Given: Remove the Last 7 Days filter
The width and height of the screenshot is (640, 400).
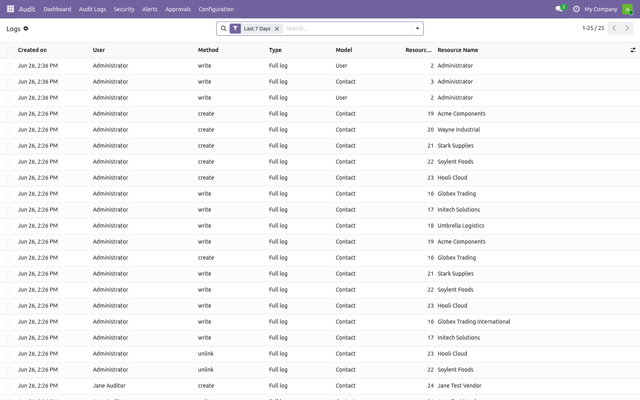Looking at the screenshot, I should pos(277,29).
